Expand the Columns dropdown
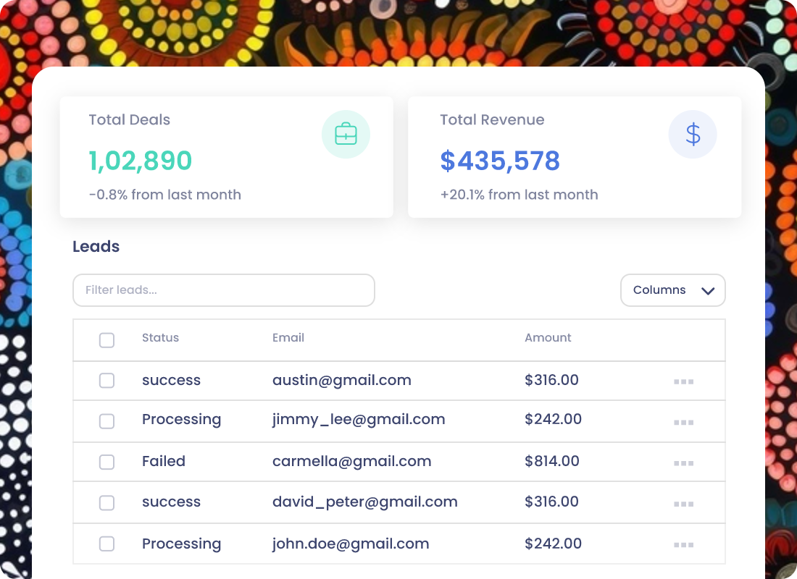This screenshot has width=797, height=579. (x=672, y=290)
